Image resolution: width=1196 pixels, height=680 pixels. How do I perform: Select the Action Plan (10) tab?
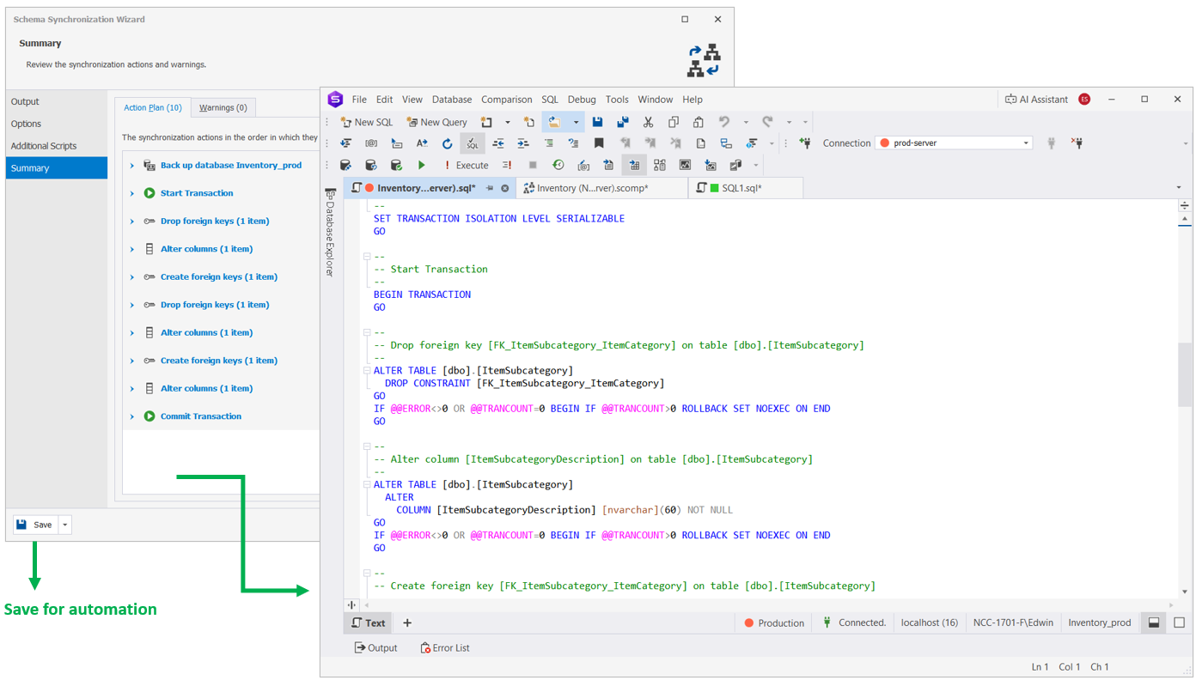click(x=153, y=107)
